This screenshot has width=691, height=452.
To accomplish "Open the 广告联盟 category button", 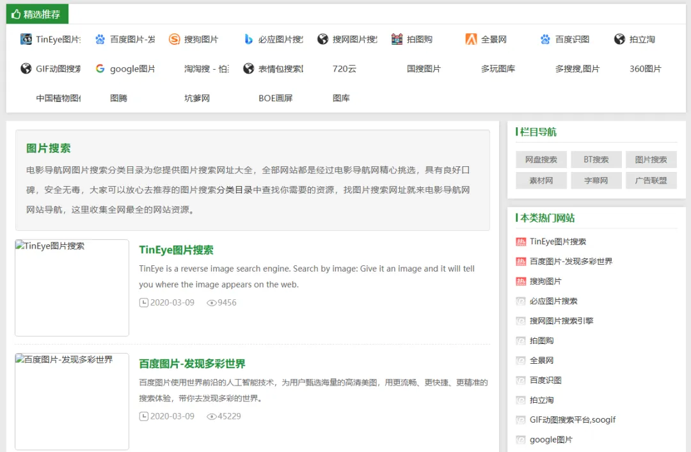I will [651, 180].
